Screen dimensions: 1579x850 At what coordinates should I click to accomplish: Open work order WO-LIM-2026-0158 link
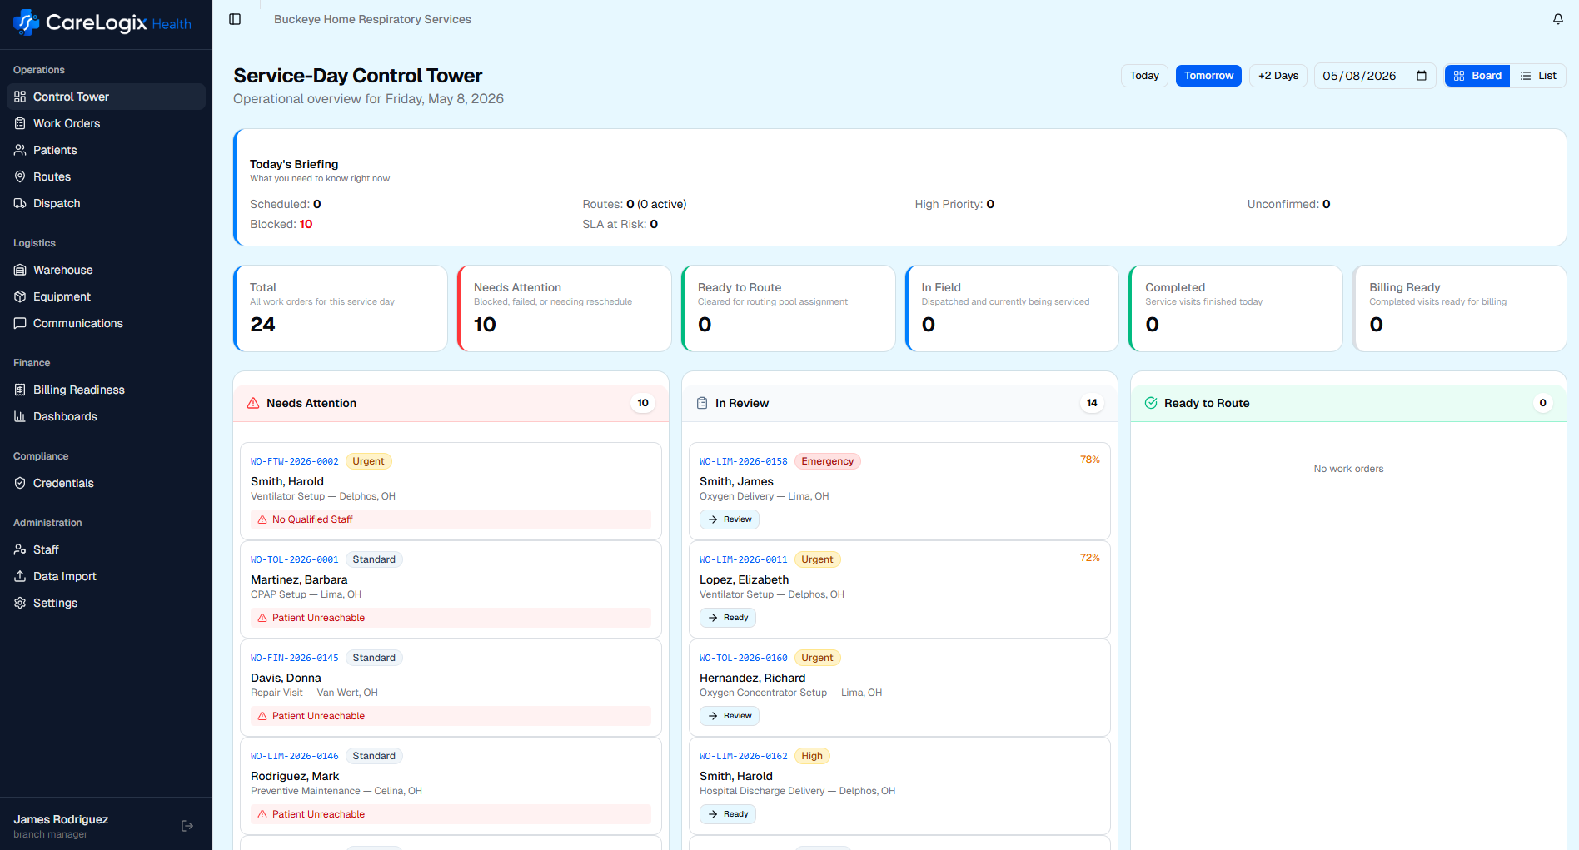pos(744,461)
